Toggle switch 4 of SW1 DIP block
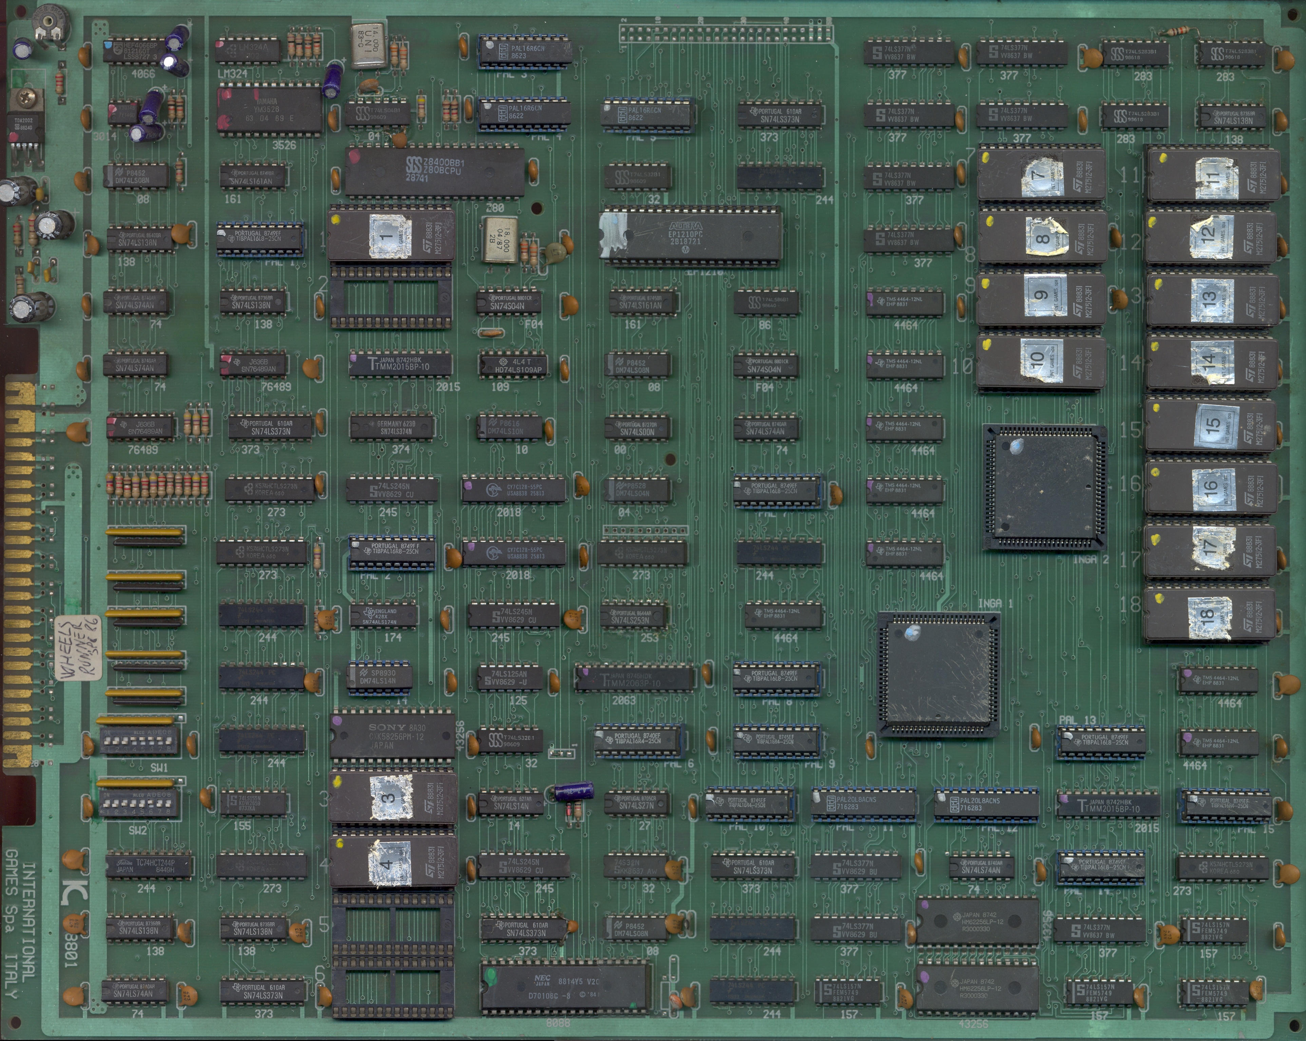 [x=134, y=740]
